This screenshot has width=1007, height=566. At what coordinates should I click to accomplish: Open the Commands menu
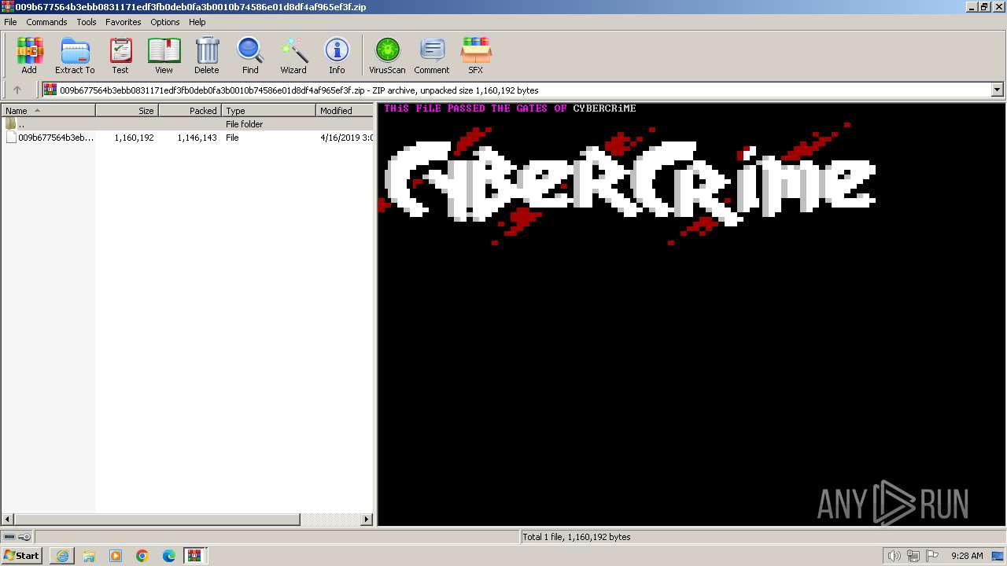pos(46,22)
